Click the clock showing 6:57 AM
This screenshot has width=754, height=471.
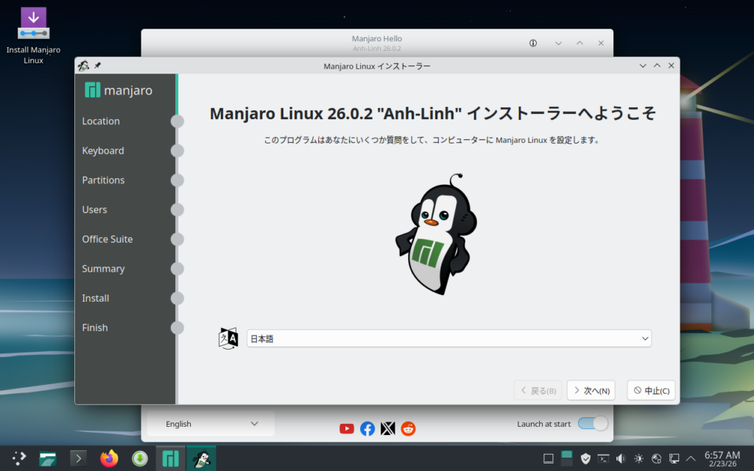722,458
